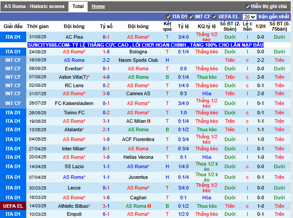The image size is (293, 218).
Task: Click the Juventus team name
Action: [x=138, y=177]
